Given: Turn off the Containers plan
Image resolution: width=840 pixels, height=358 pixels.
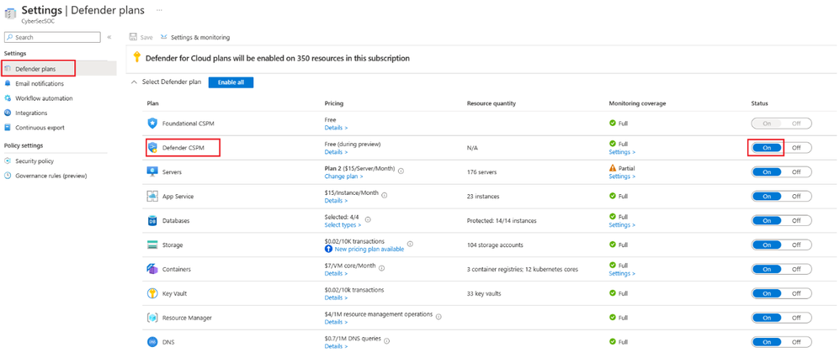Looking at the screenshot, I should coord(796,269).
